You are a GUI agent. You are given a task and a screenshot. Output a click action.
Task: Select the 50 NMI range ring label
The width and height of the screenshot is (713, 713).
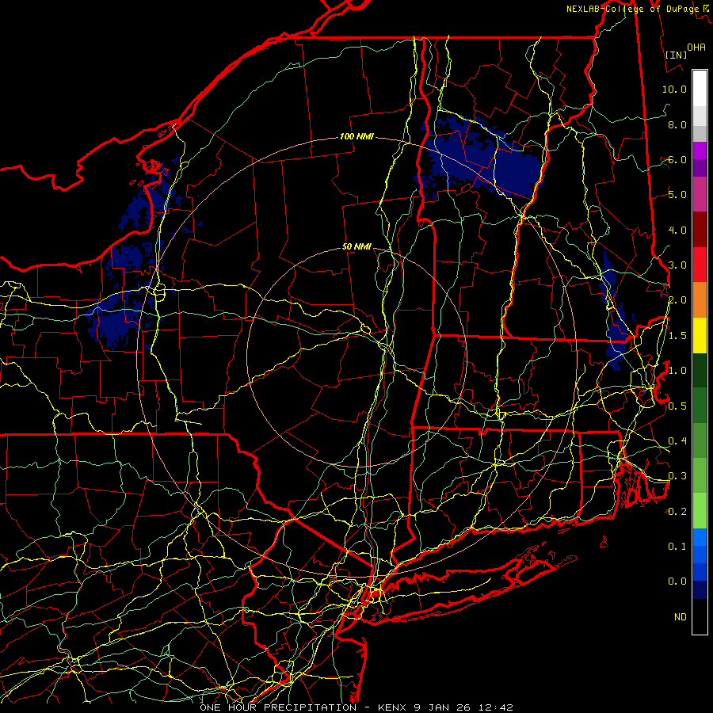tap(357, 246)
